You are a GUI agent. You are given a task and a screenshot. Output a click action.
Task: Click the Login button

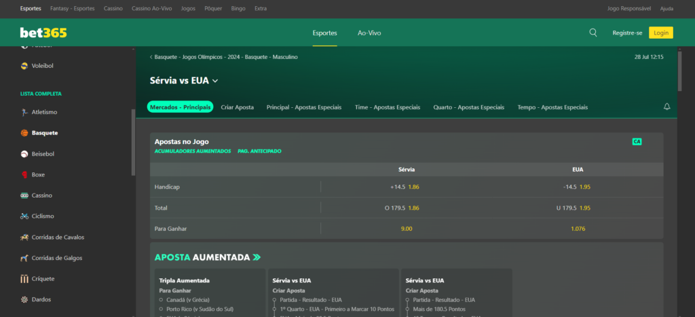pyautogui.click(x=661, y=33)
